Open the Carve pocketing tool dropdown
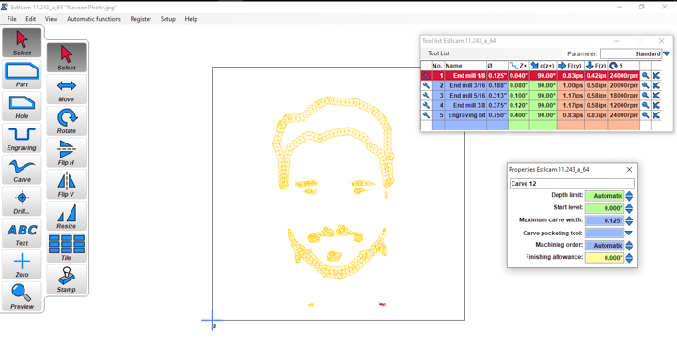This screenshot has width=677, height=362. click(x=629, y=233)
